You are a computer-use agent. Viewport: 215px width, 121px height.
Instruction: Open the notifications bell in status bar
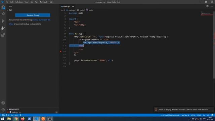click(x=212, y=115)
